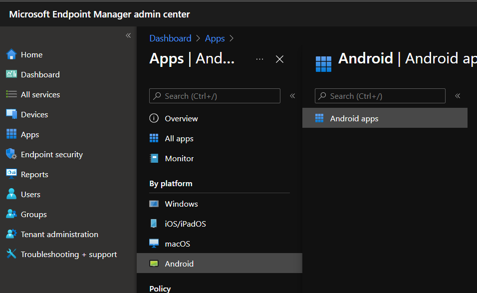Screen dimensions: 477x293
Task: Open the Monitor icon in Apps menu
Action: (x=154, y=158)
